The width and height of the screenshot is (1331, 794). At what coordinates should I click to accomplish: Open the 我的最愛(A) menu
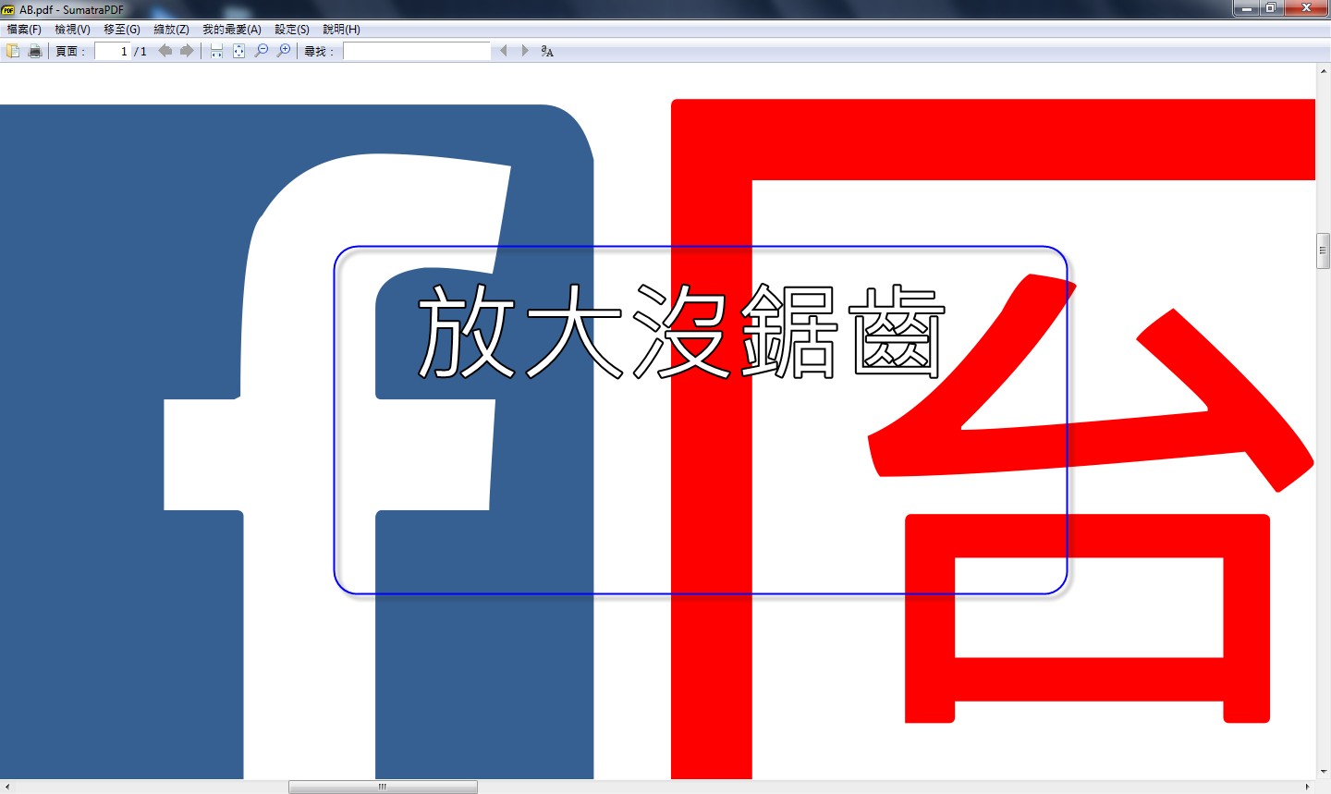click(232, 30)
